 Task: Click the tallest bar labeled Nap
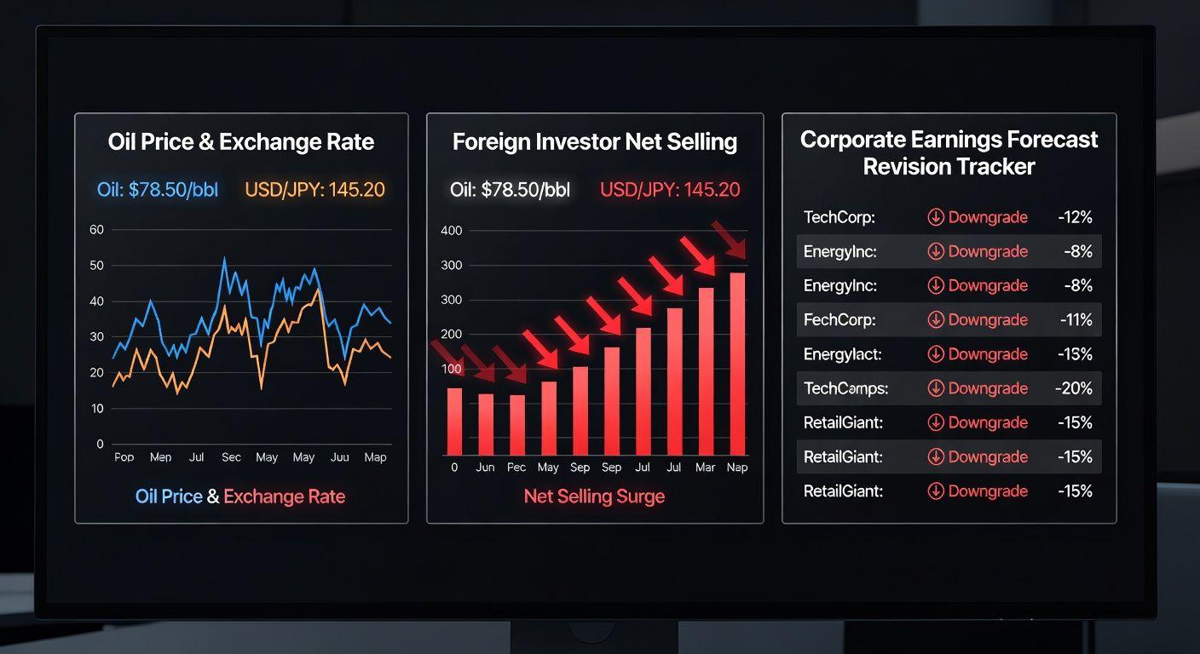(x=737, y=364)
